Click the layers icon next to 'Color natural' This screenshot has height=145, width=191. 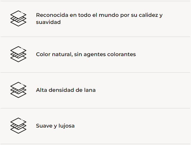18,54
